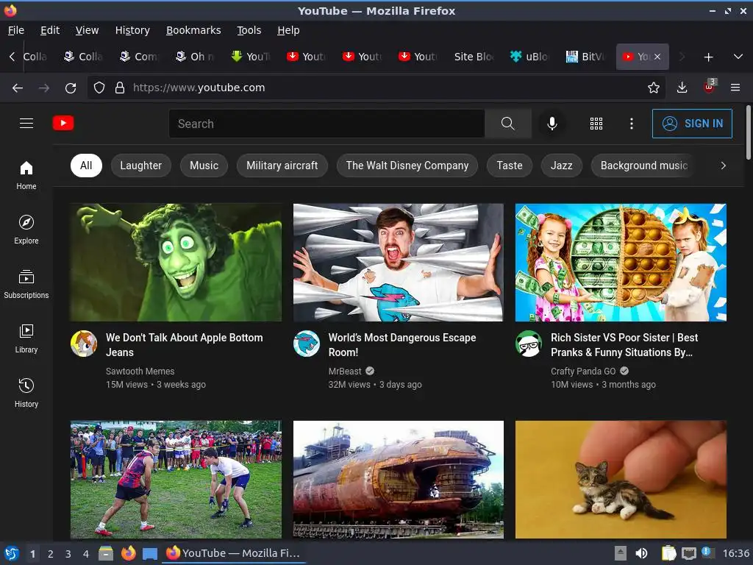Show more filter chips with right chevron
The height and width of the screenshot is (565, 753).
[724, 166]
